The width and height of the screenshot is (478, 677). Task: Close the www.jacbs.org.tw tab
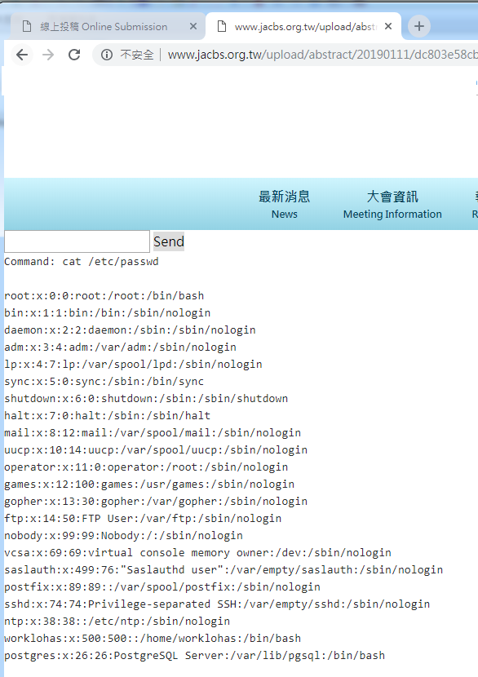click(388, 26)
